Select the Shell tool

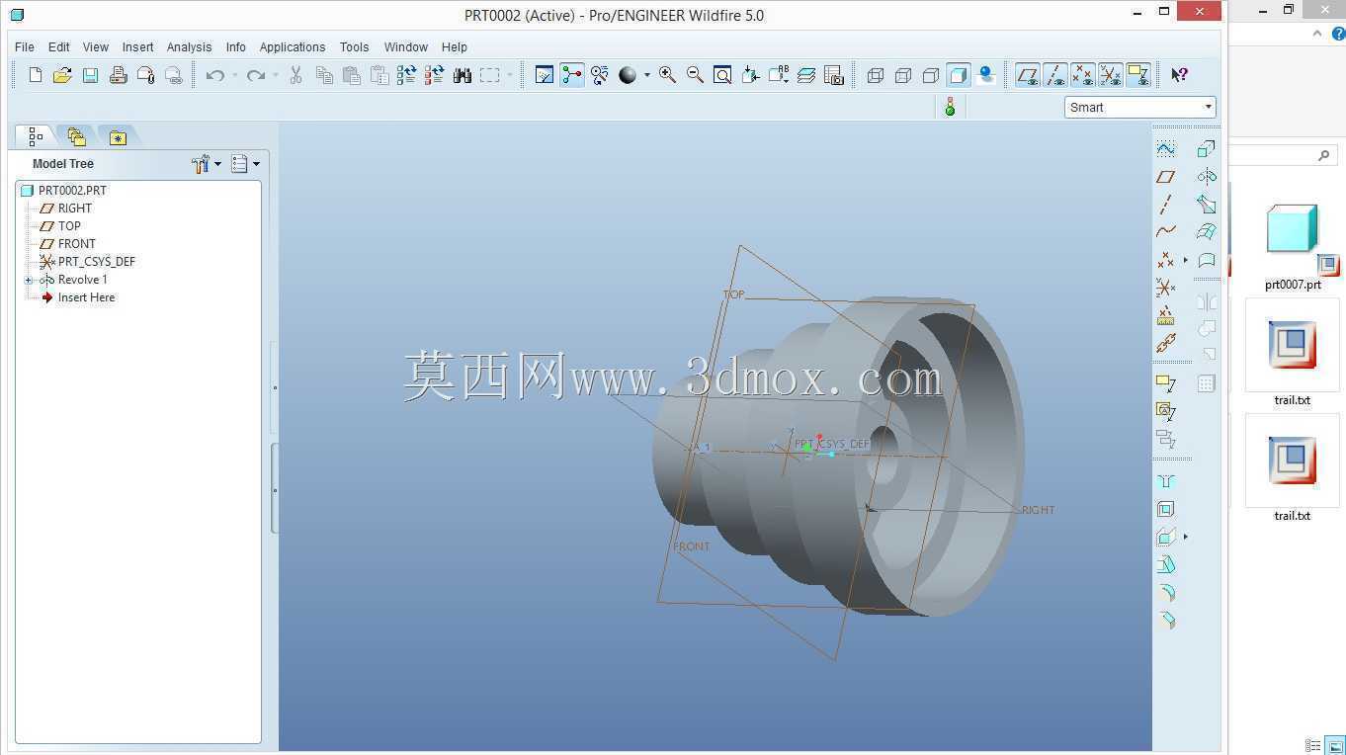[1166, 509]
